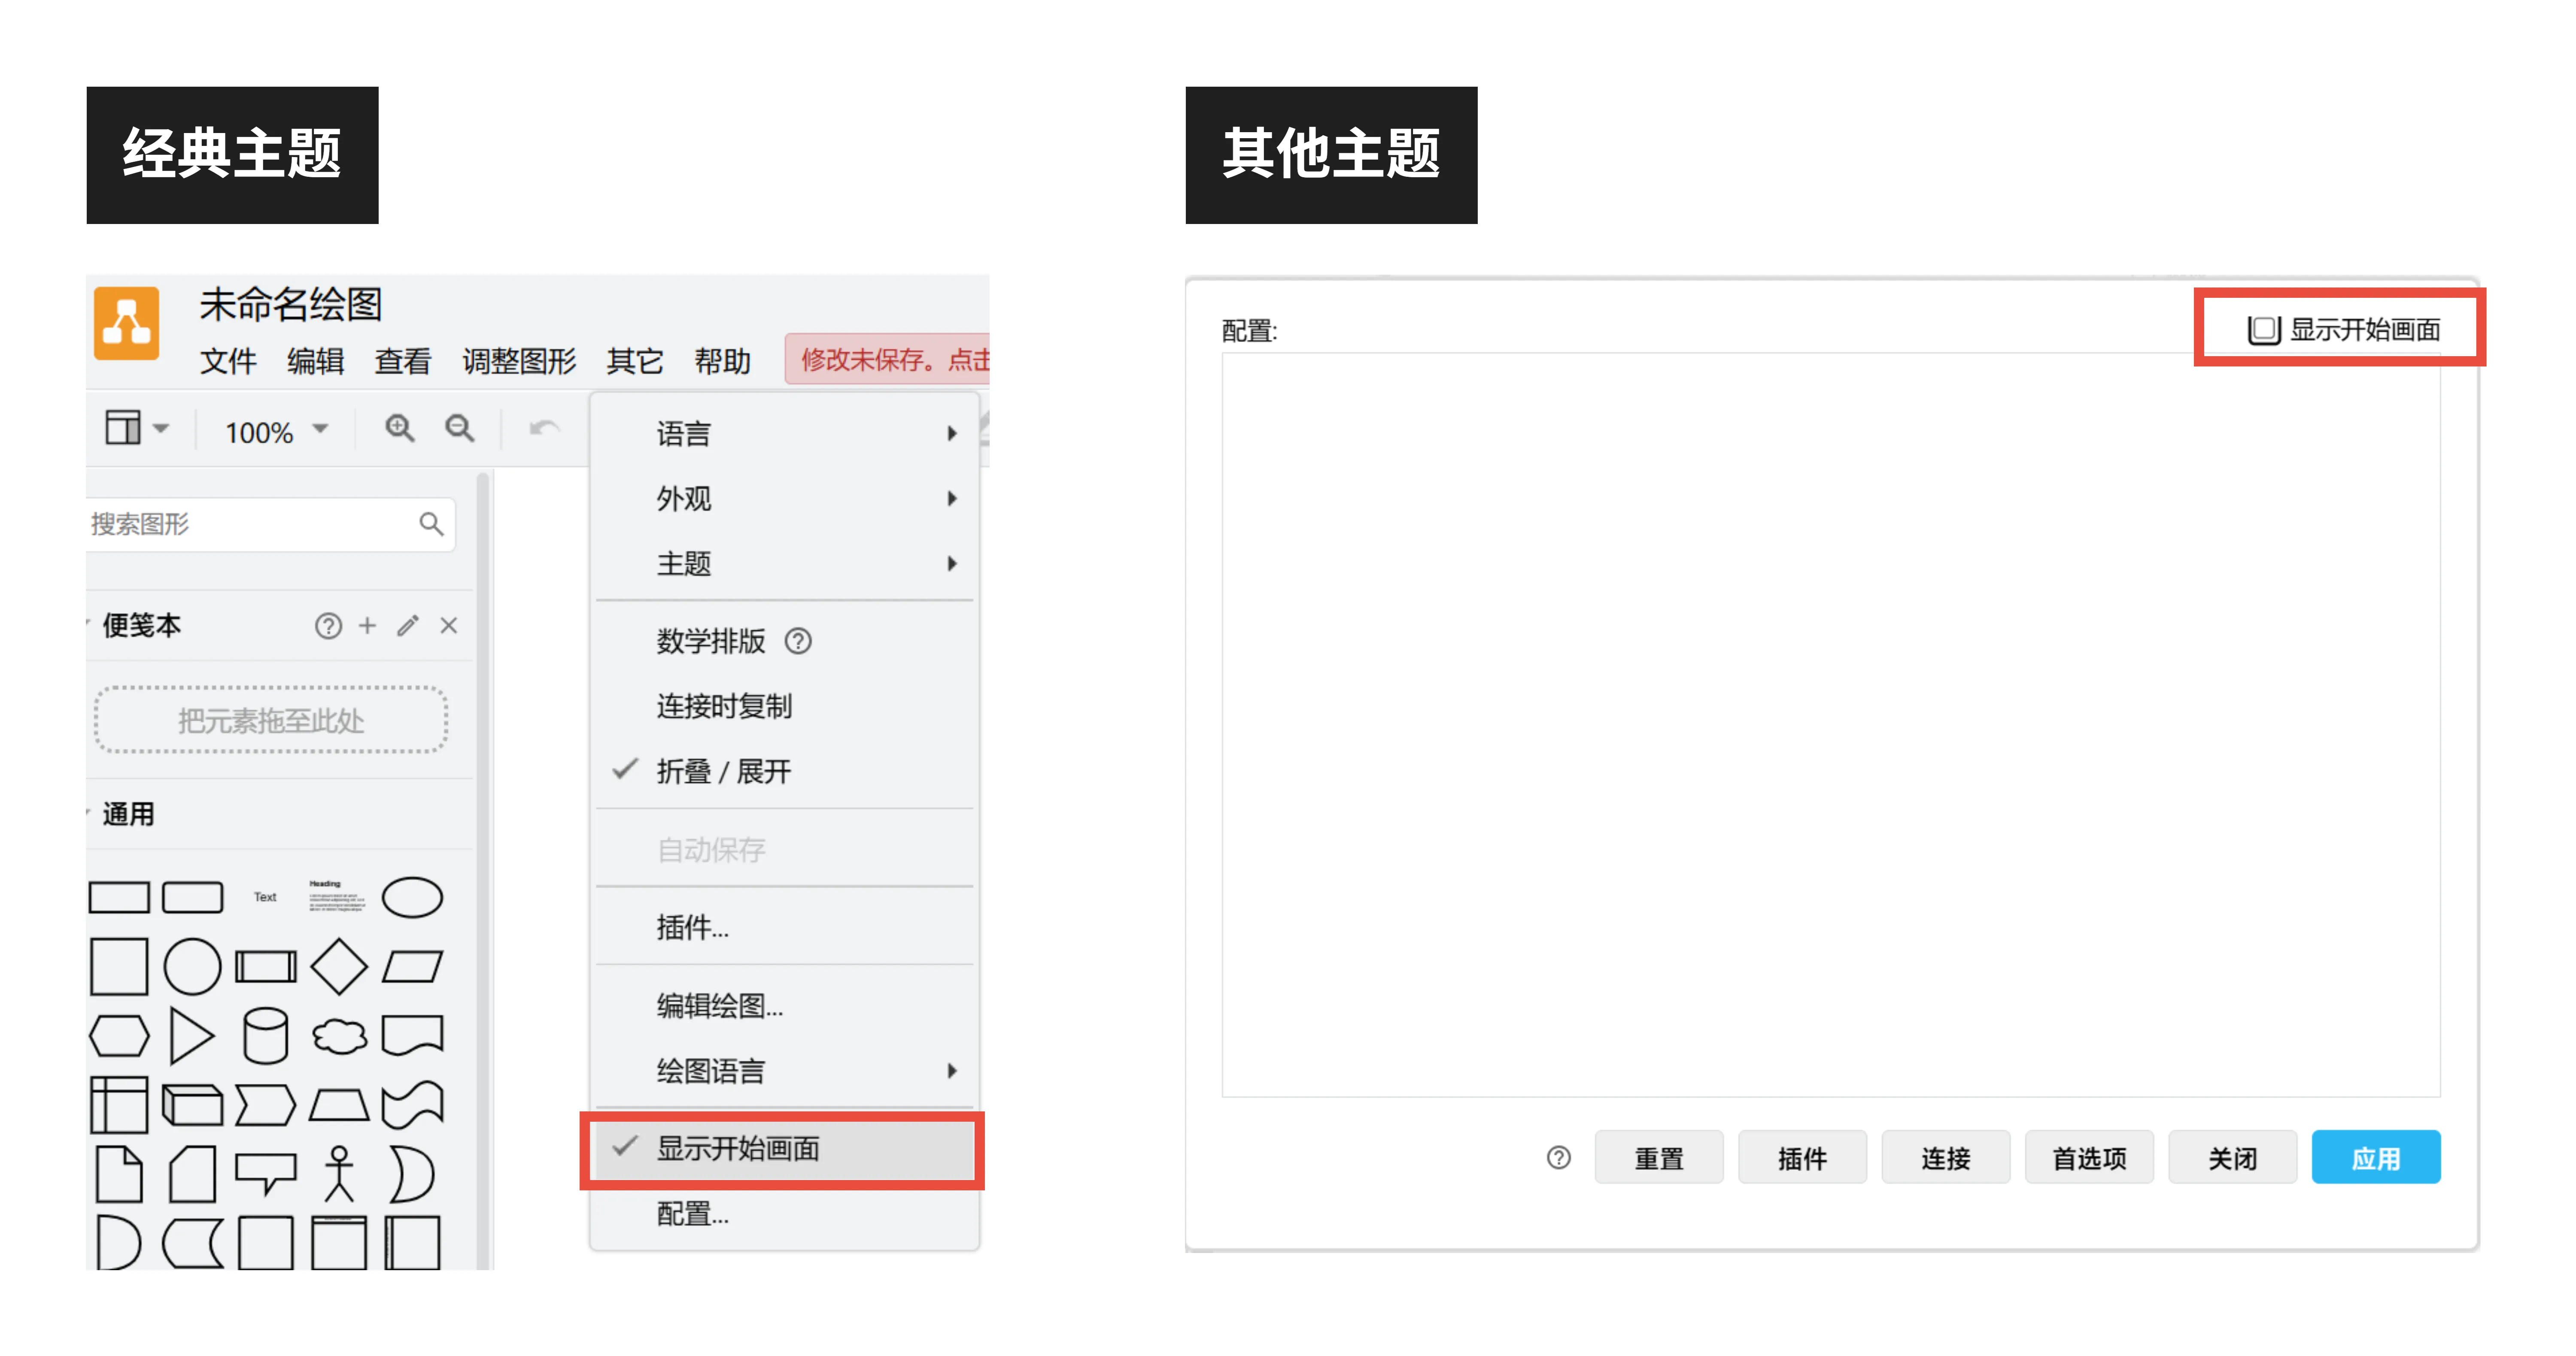Toggle 折叠 / 展开 menu option

(784, 772)
